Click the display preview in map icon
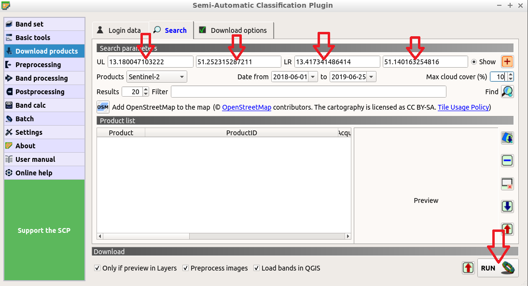 pos(507,138)
